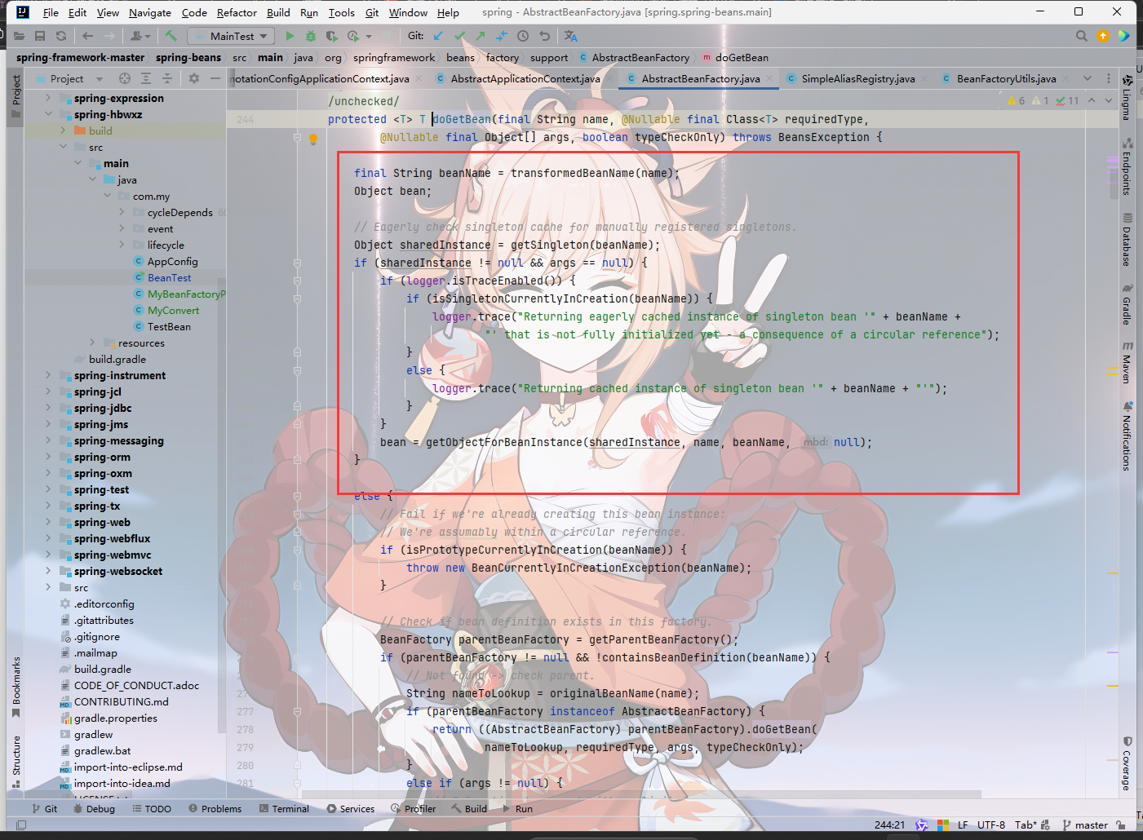Open the Tools menu
The height and width of the screenshot is (840, 1143).
click(x=341, y=12)
